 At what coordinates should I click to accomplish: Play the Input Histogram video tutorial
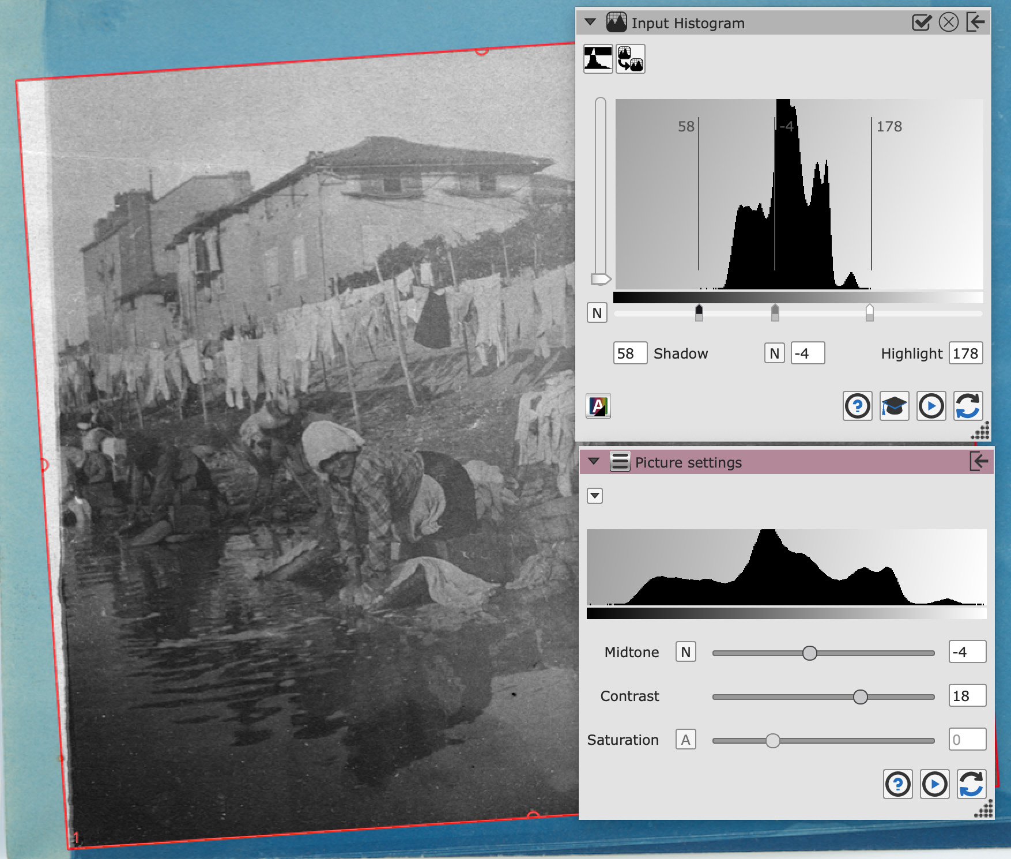931,406
